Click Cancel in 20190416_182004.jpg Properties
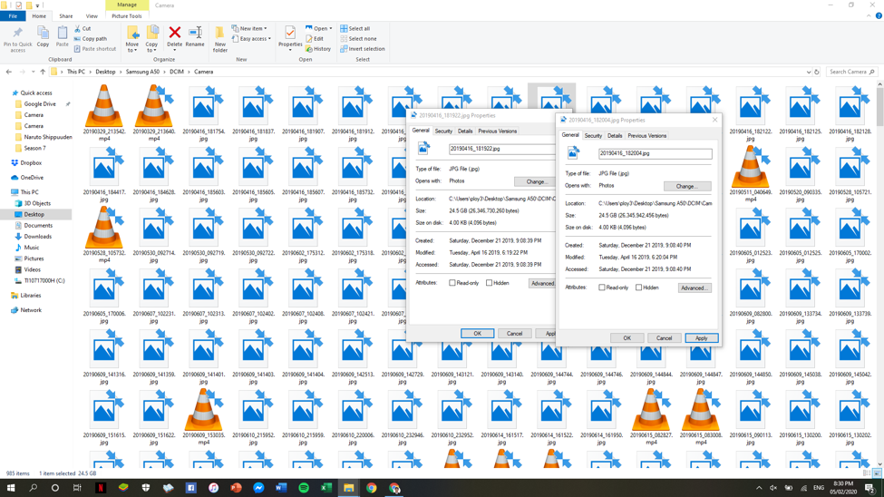Screen dimensions: 884x497 click(x=664, y=338)
